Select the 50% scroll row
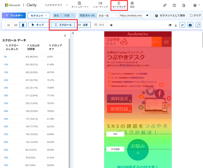This screenshot has width=203, height=168. coord(34,126)
